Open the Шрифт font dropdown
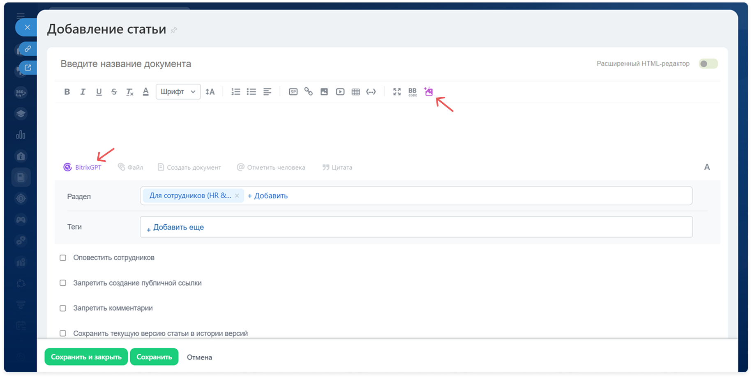Screen dimensions: 752x378 (178, 92)
